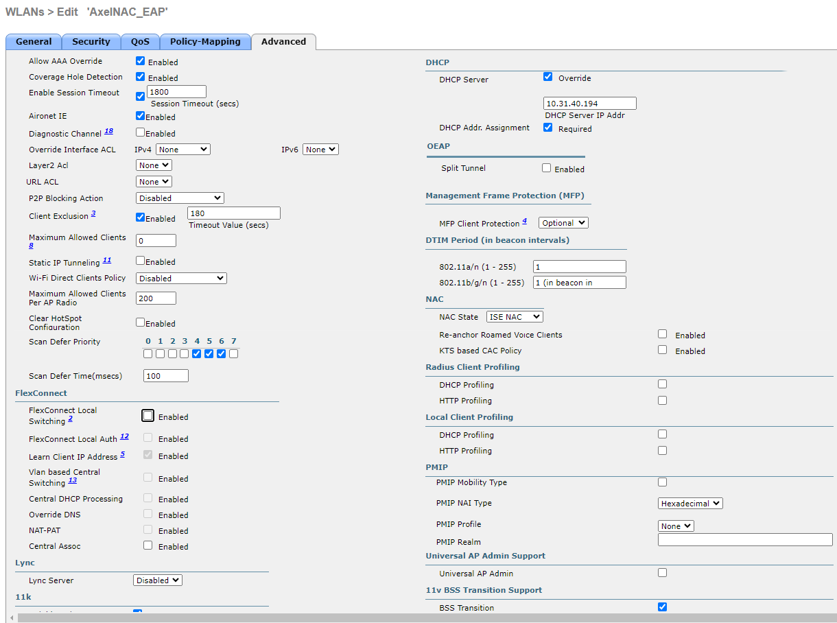Disable the Aironet IE option
This screenshot has width=837, height=623.
[139, 116]
